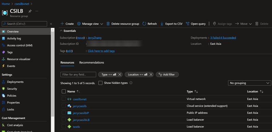This screenshot has width=272, height=132.
Task: Open the more options ellipsis next to CSILB
Action: click(37, 11)
